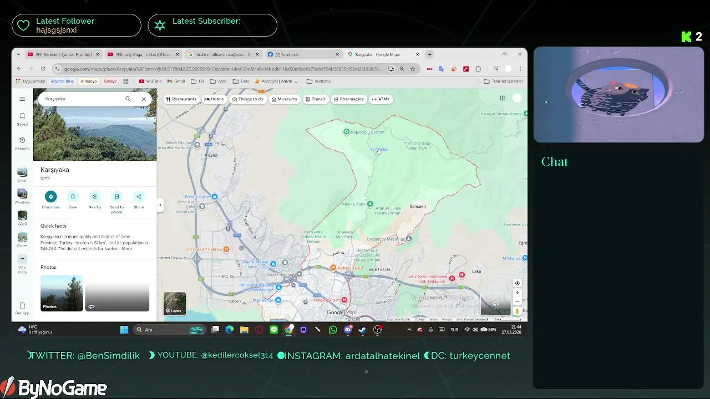
Task: Click the Google account avatar on map
Action: tap(517, 98)
